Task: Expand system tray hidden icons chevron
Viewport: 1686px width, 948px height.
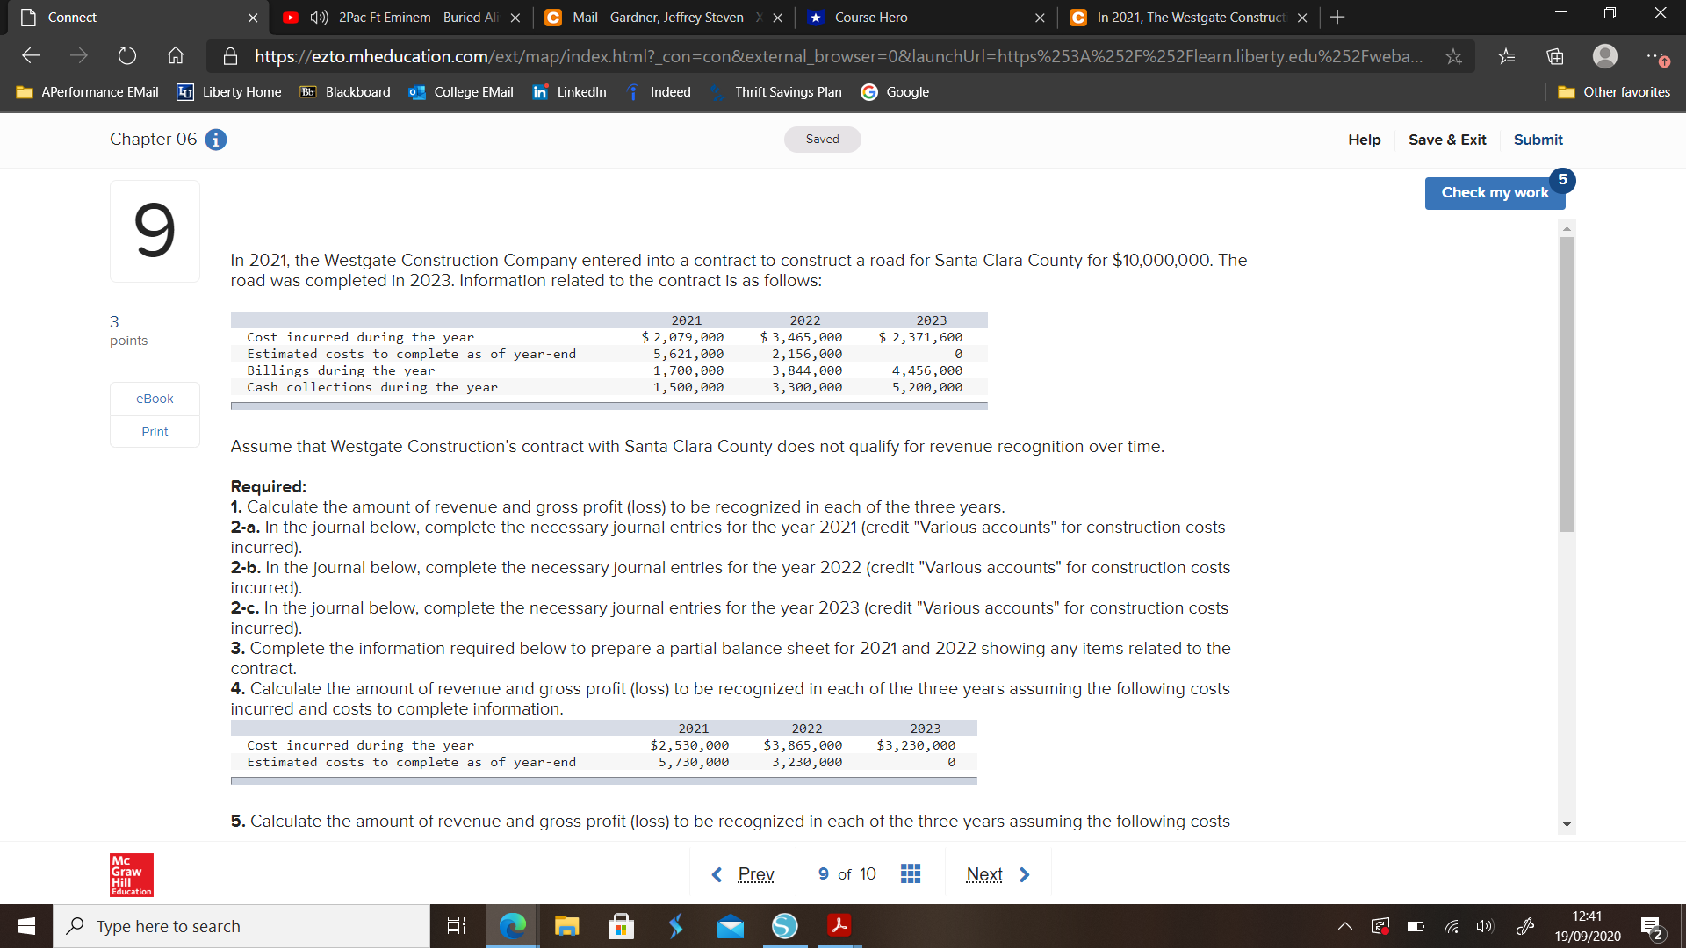Action: click(x=1344, y=926)
